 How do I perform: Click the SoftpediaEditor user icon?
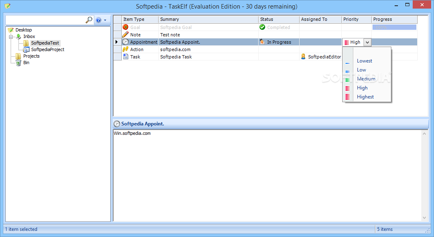point(303,56)
